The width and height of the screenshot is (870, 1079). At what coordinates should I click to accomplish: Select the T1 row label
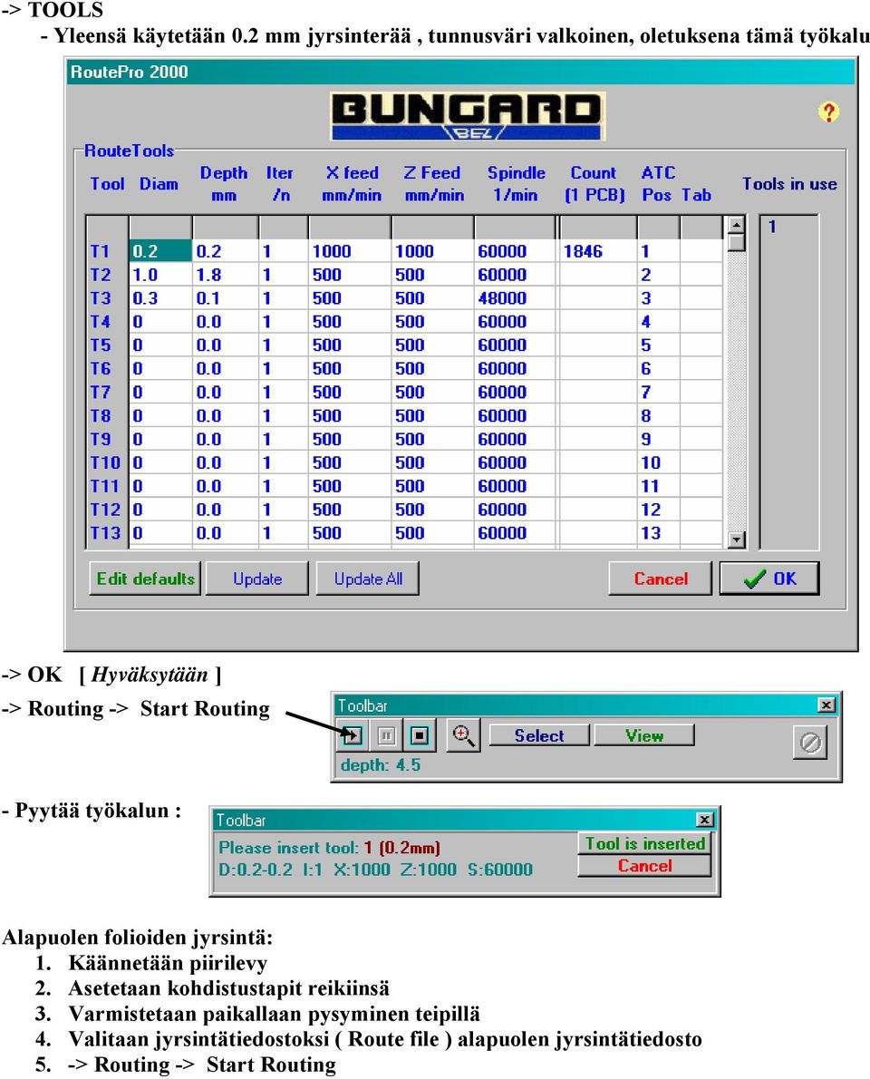107,251
